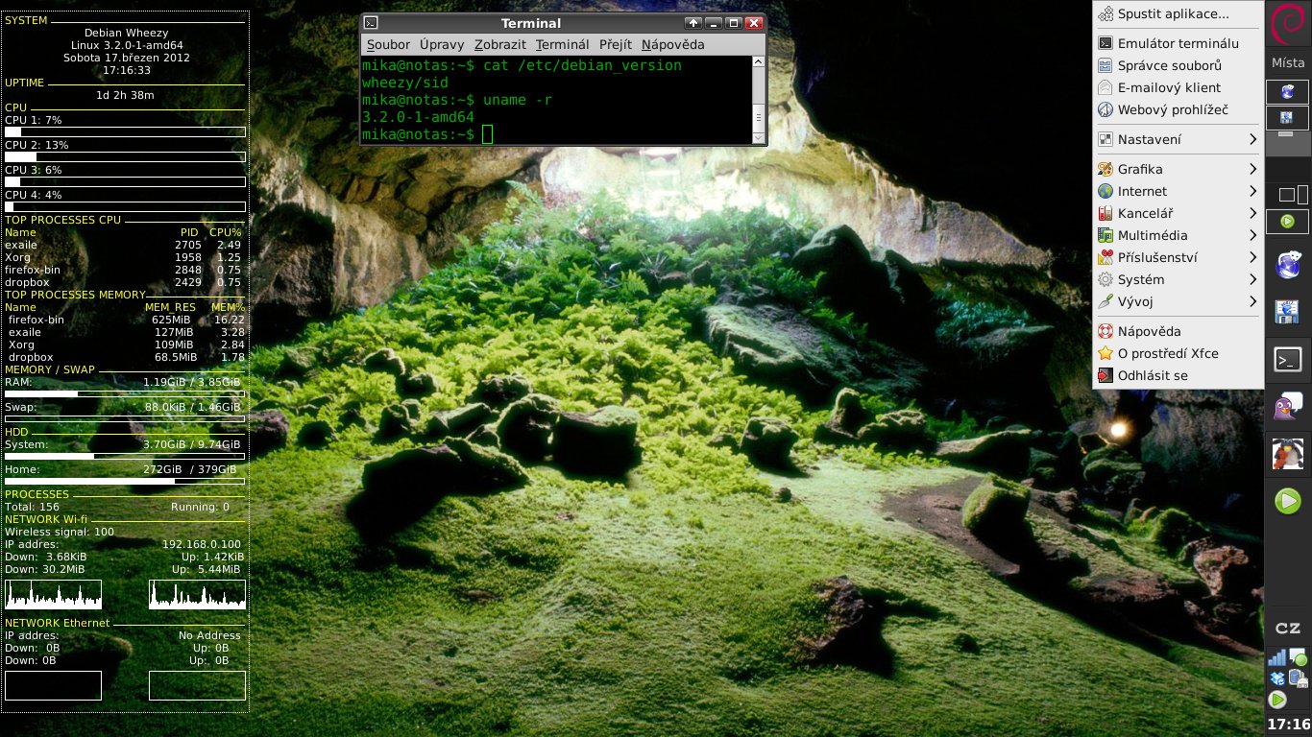Image resolution: width=1312 pixels, height=737 pixels.
Task: Click 'firefox-bin' in top memory processes list
Action: click(x=36, y=320)
